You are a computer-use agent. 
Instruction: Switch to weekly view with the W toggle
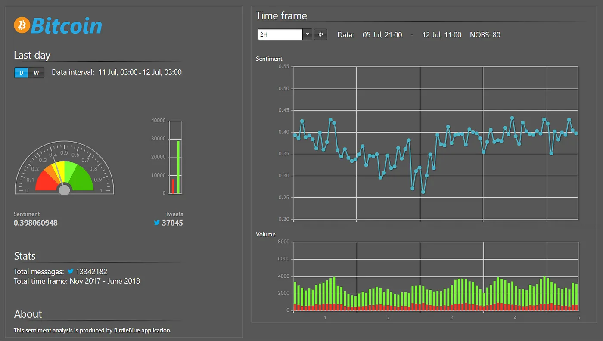pos(37,73)
